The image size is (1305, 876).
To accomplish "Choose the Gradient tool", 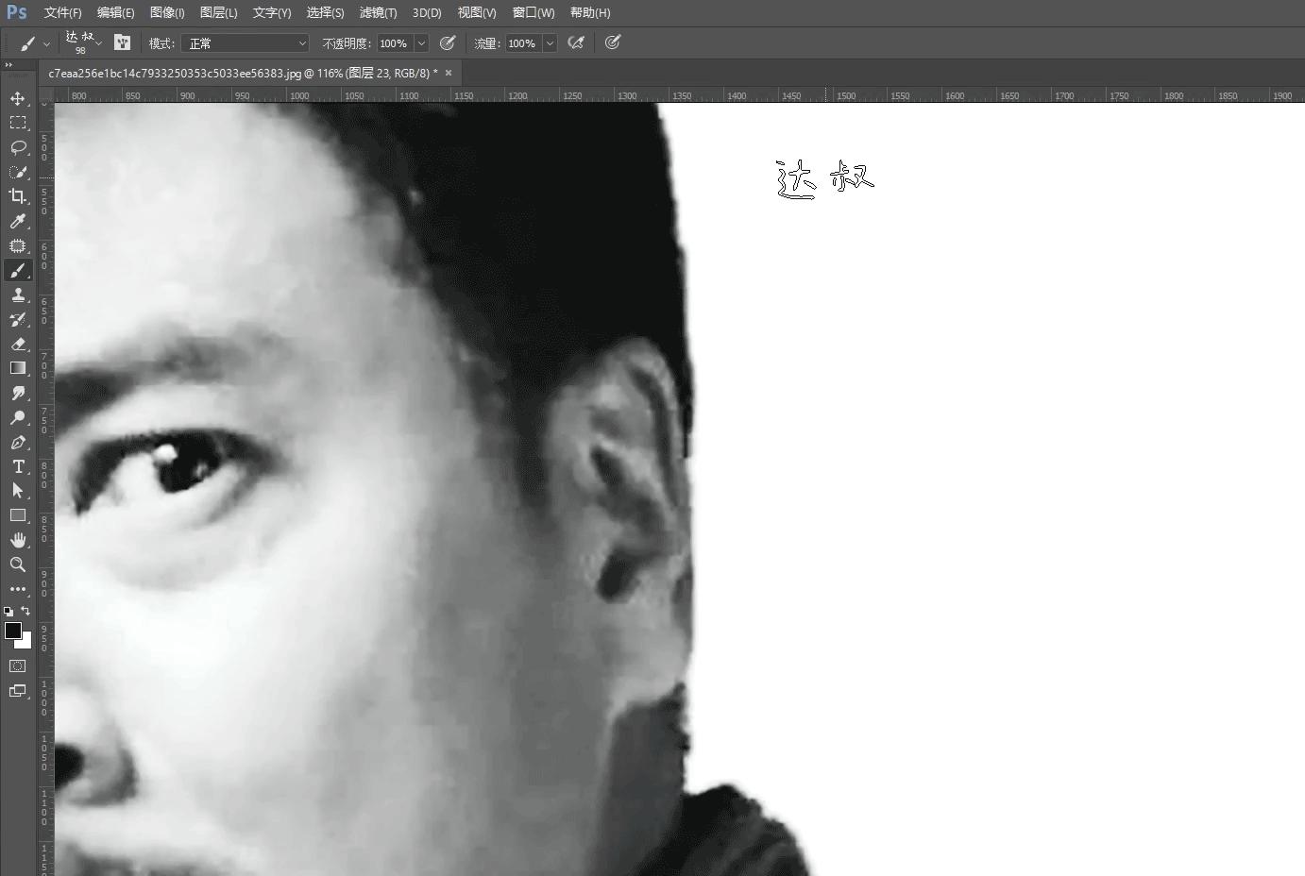I will pyautogui.click(x=19, y=368).
